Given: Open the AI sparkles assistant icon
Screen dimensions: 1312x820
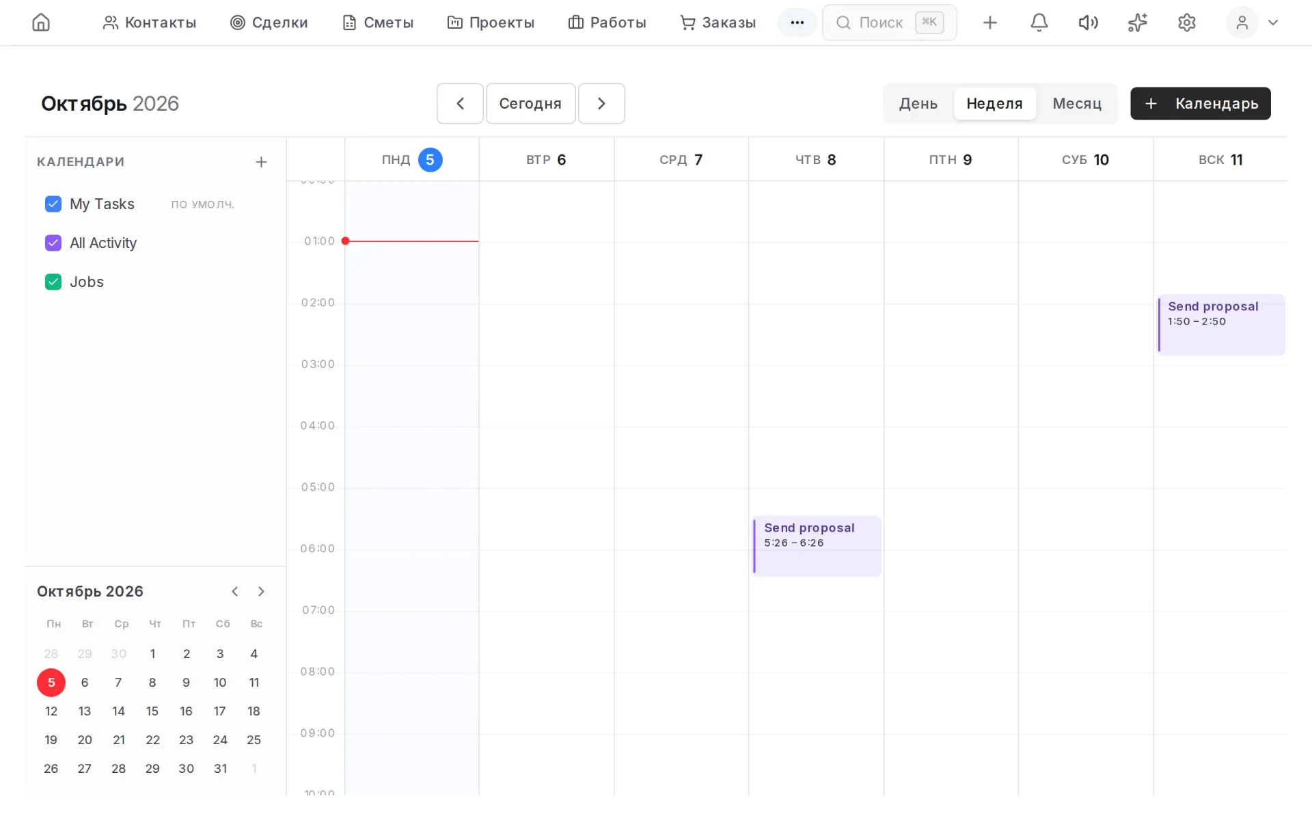Looking at the screenshot, I should tap(1137, 23).
